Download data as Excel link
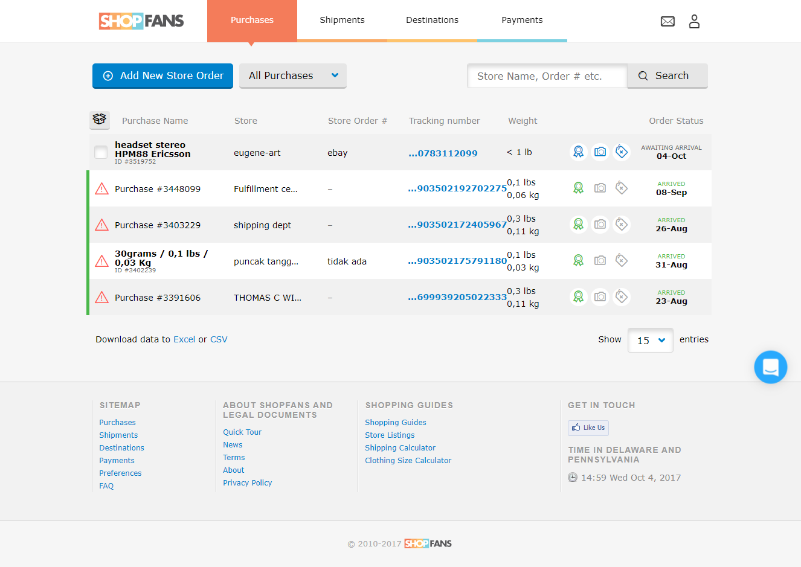Viewport: 801px width, 567px height. pyautogui.click(x=184, y=339)
